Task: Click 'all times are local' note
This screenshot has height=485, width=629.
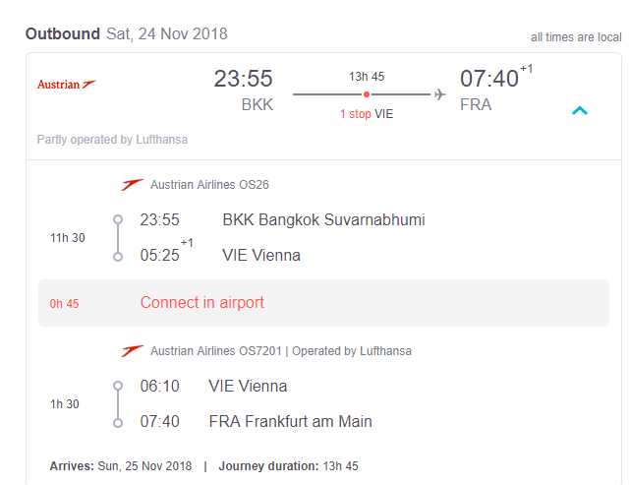Action: [576, 37]
